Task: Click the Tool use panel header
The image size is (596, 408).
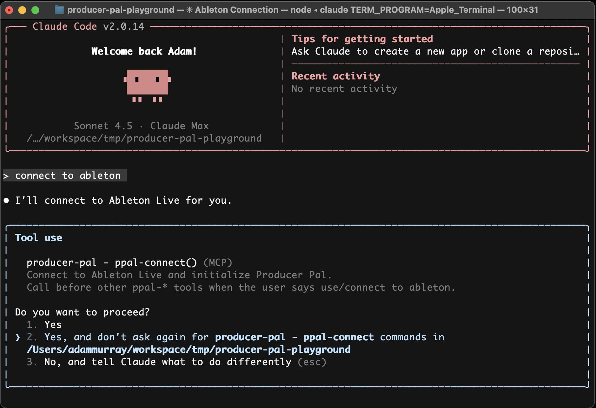Action: point(38,238)
